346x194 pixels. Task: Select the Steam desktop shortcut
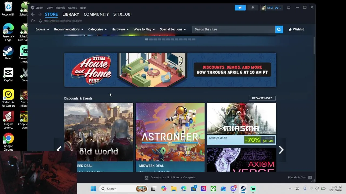click(8, 53)
